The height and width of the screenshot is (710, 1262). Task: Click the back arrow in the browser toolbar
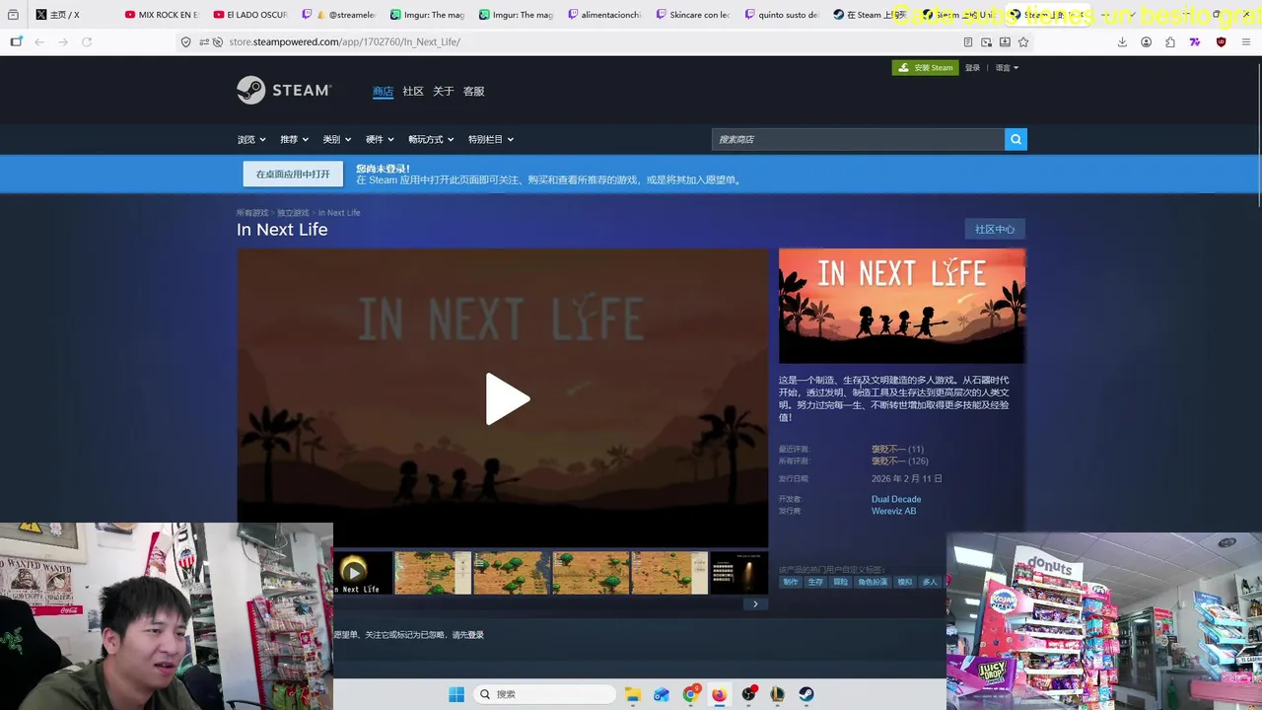click(x=39, y=41)
